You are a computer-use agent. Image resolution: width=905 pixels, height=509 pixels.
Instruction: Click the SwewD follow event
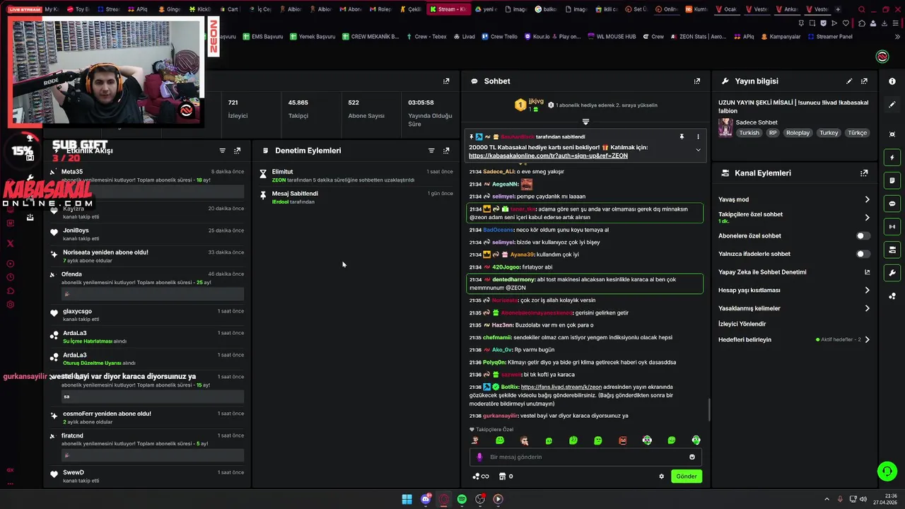147,476
